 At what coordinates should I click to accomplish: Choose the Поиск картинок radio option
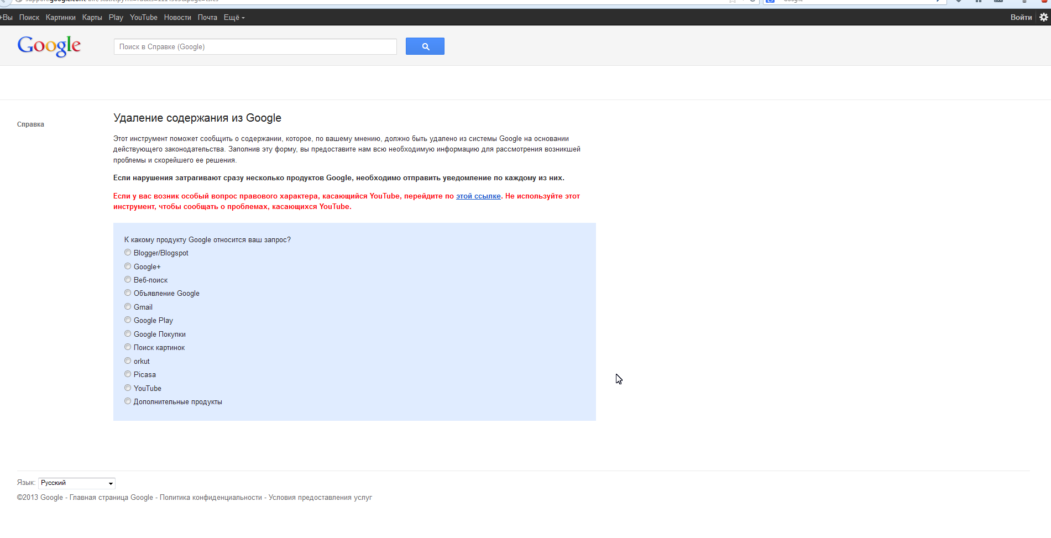tap(128, 347)
